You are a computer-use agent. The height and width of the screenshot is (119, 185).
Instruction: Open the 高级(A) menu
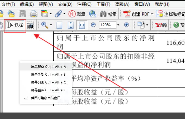point(122,4)
